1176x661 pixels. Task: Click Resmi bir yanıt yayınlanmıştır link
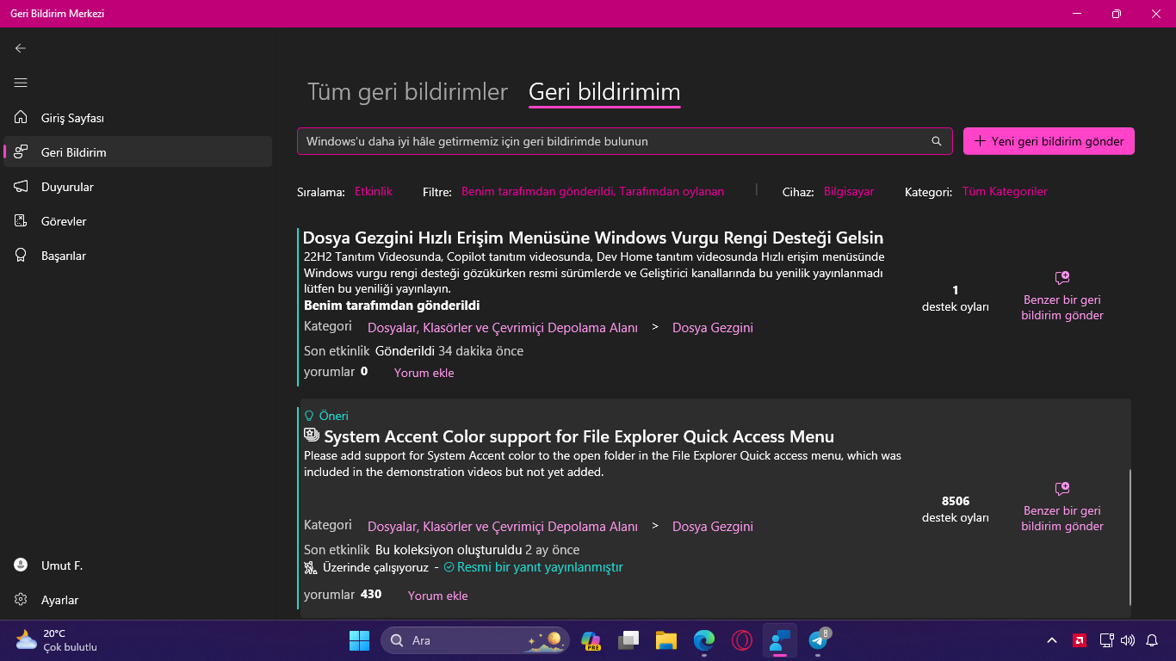(x=540, y=567)
